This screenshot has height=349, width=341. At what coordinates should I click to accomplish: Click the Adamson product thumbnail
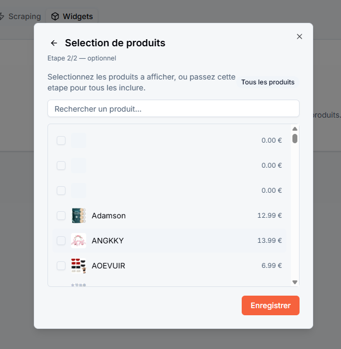tap(79, 216)
